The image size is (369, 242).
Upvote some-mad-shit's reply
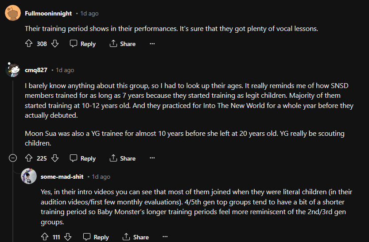[x=44, y=237]
